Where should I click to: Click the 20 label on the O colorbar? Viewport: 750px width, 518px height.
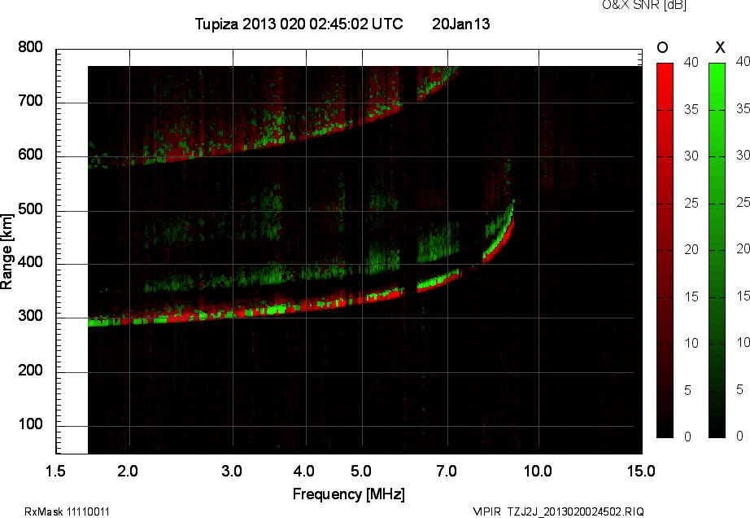click(x=691, y=249)
